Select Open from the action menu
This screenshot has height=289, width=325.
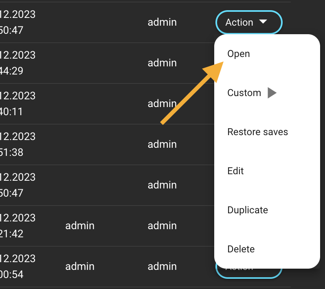click(x=239, y=54)
